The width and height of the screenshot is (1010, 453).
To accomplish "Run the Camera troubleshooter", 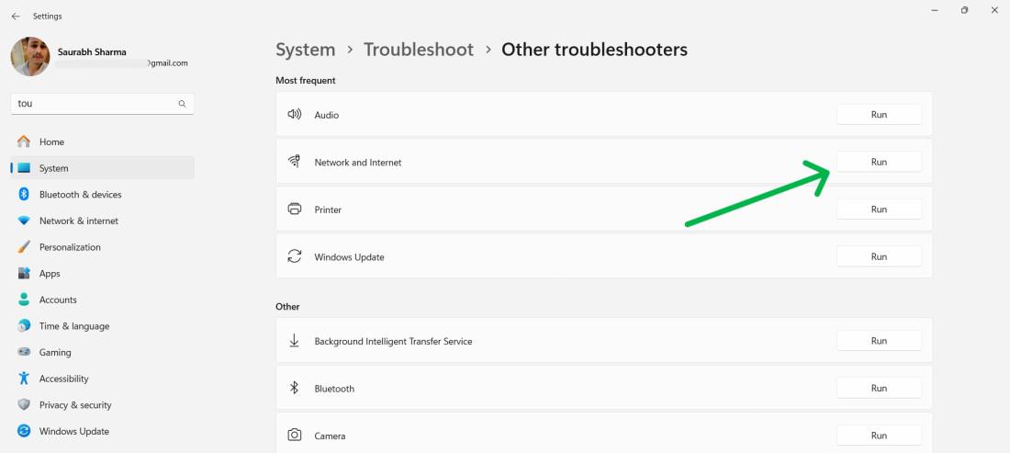I will pos(879,436).
